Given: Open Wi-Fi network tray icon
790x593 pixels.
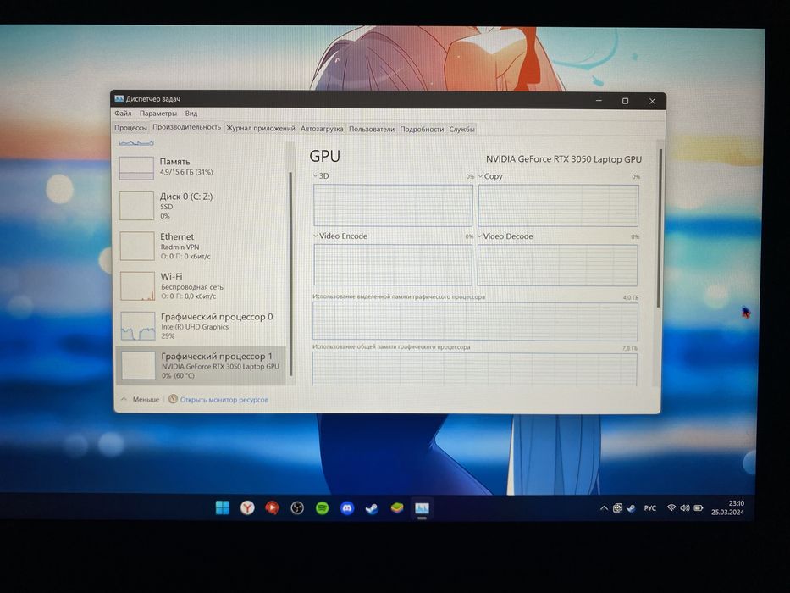Looking at the screenshot, I should 671,507.
